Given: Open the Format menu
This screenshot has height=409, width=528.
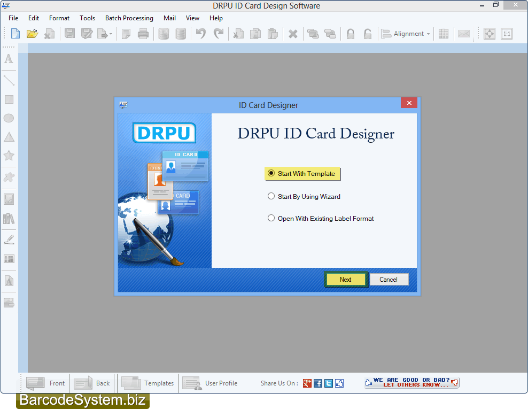Looking at the screenshot, I should (59, 18).
